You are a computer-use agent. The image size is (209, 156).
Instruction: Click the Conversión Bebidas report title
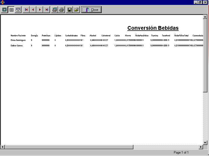pos(153,28)
